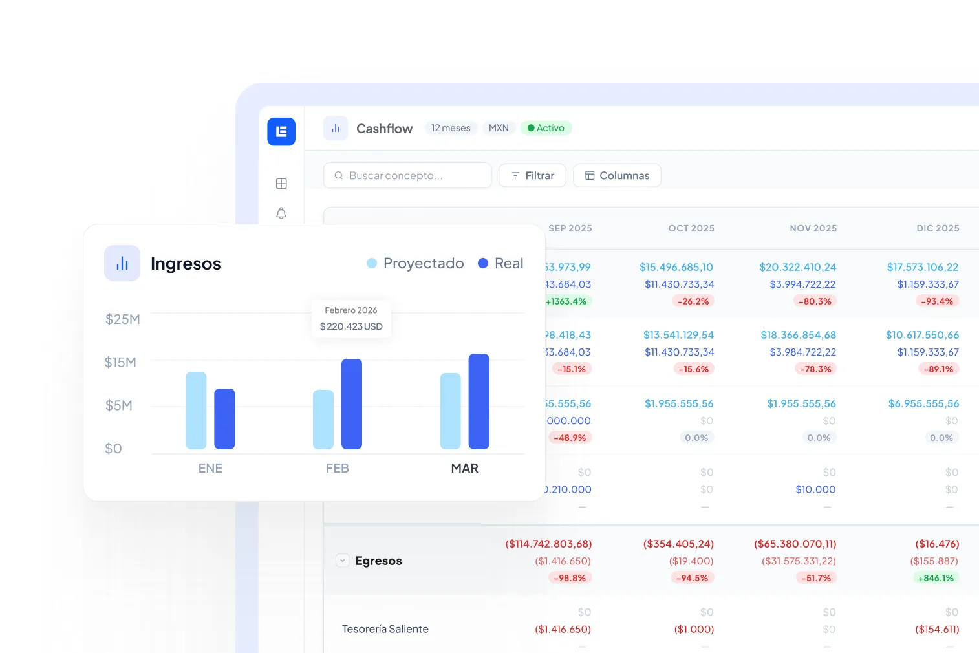Click the ENE real dark-blue bar
The width and height of the screenshot is (979, 653).
click(x=224, y=419)
